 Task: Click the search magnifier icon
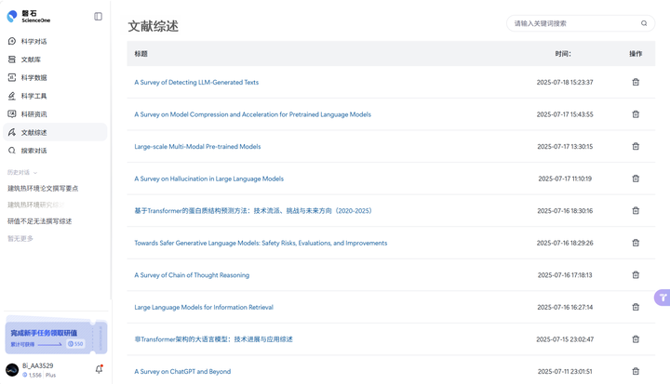(644, 23)
